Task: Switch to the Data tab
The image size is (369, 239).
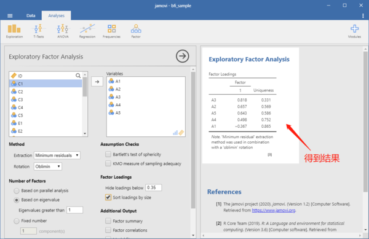Action: tap(31, 16)
